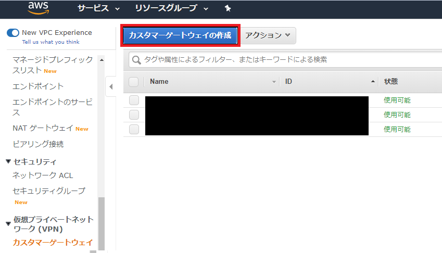Open the サービス dropdown menu
Screen dimensions: 442x253
(99, 8)
